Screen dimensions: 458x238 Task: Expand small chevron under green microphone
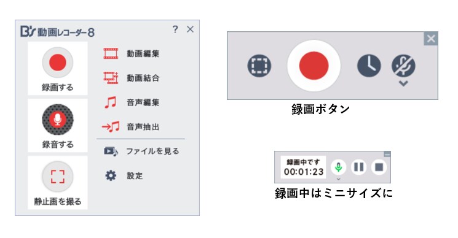338,179
